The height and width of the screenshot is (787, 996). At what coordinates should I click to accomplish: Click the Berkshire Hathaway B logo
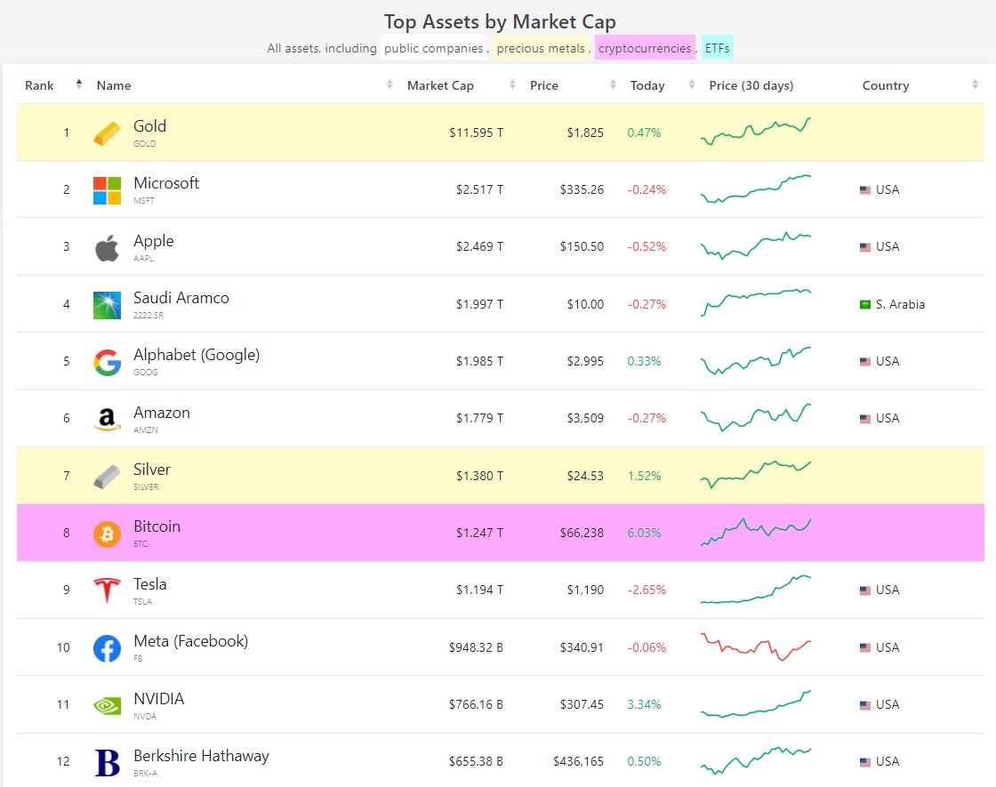pyautogui.click(x=107, y=762)
